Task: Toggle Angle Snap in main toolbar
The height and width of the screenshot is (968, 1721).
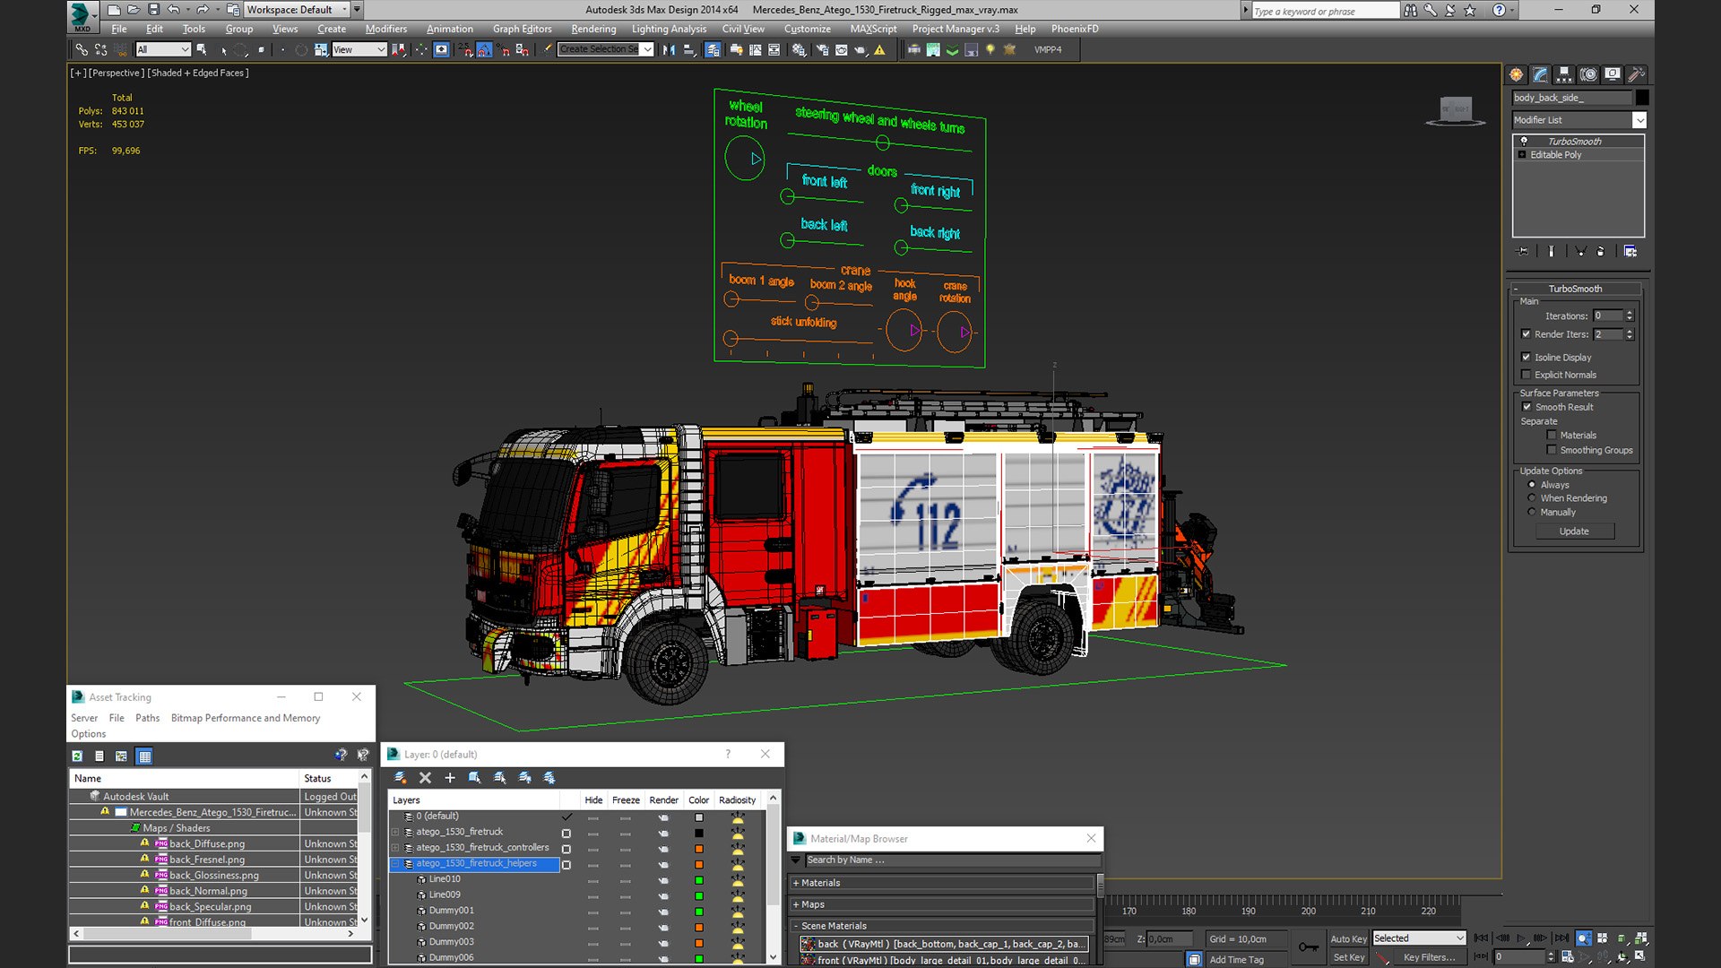Action: tap(484, 50)
